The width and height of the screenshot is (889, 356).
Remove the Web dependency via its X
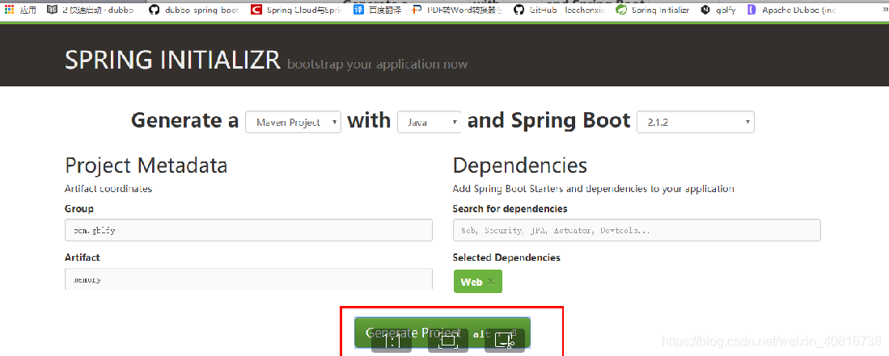[490, 282]
